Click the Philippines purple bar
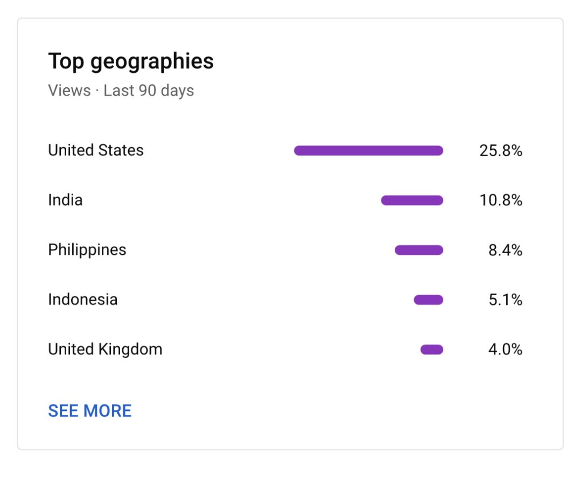This screenshot has width=573, height=480. point(419,250)
